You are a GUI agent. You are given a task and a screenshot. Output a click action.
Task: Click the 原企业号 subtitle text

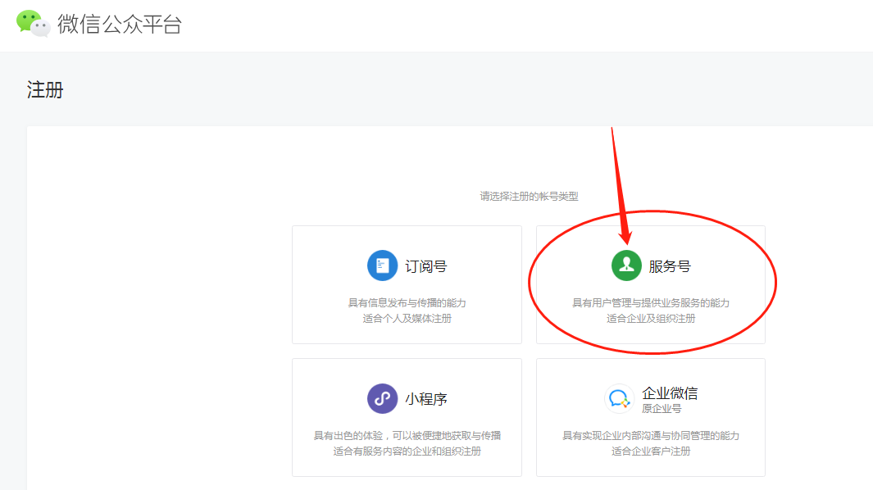click(x=662, y=409)
